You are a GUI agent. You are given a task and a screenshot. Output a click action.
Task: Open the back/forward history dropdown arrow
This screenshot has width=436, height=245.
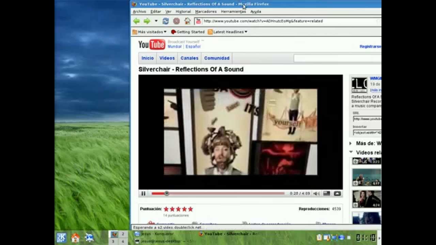[156, 21]
